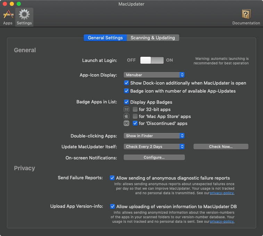Click the 'Send Failure Reports:' label
263x236 pixels.
[80, 178]
